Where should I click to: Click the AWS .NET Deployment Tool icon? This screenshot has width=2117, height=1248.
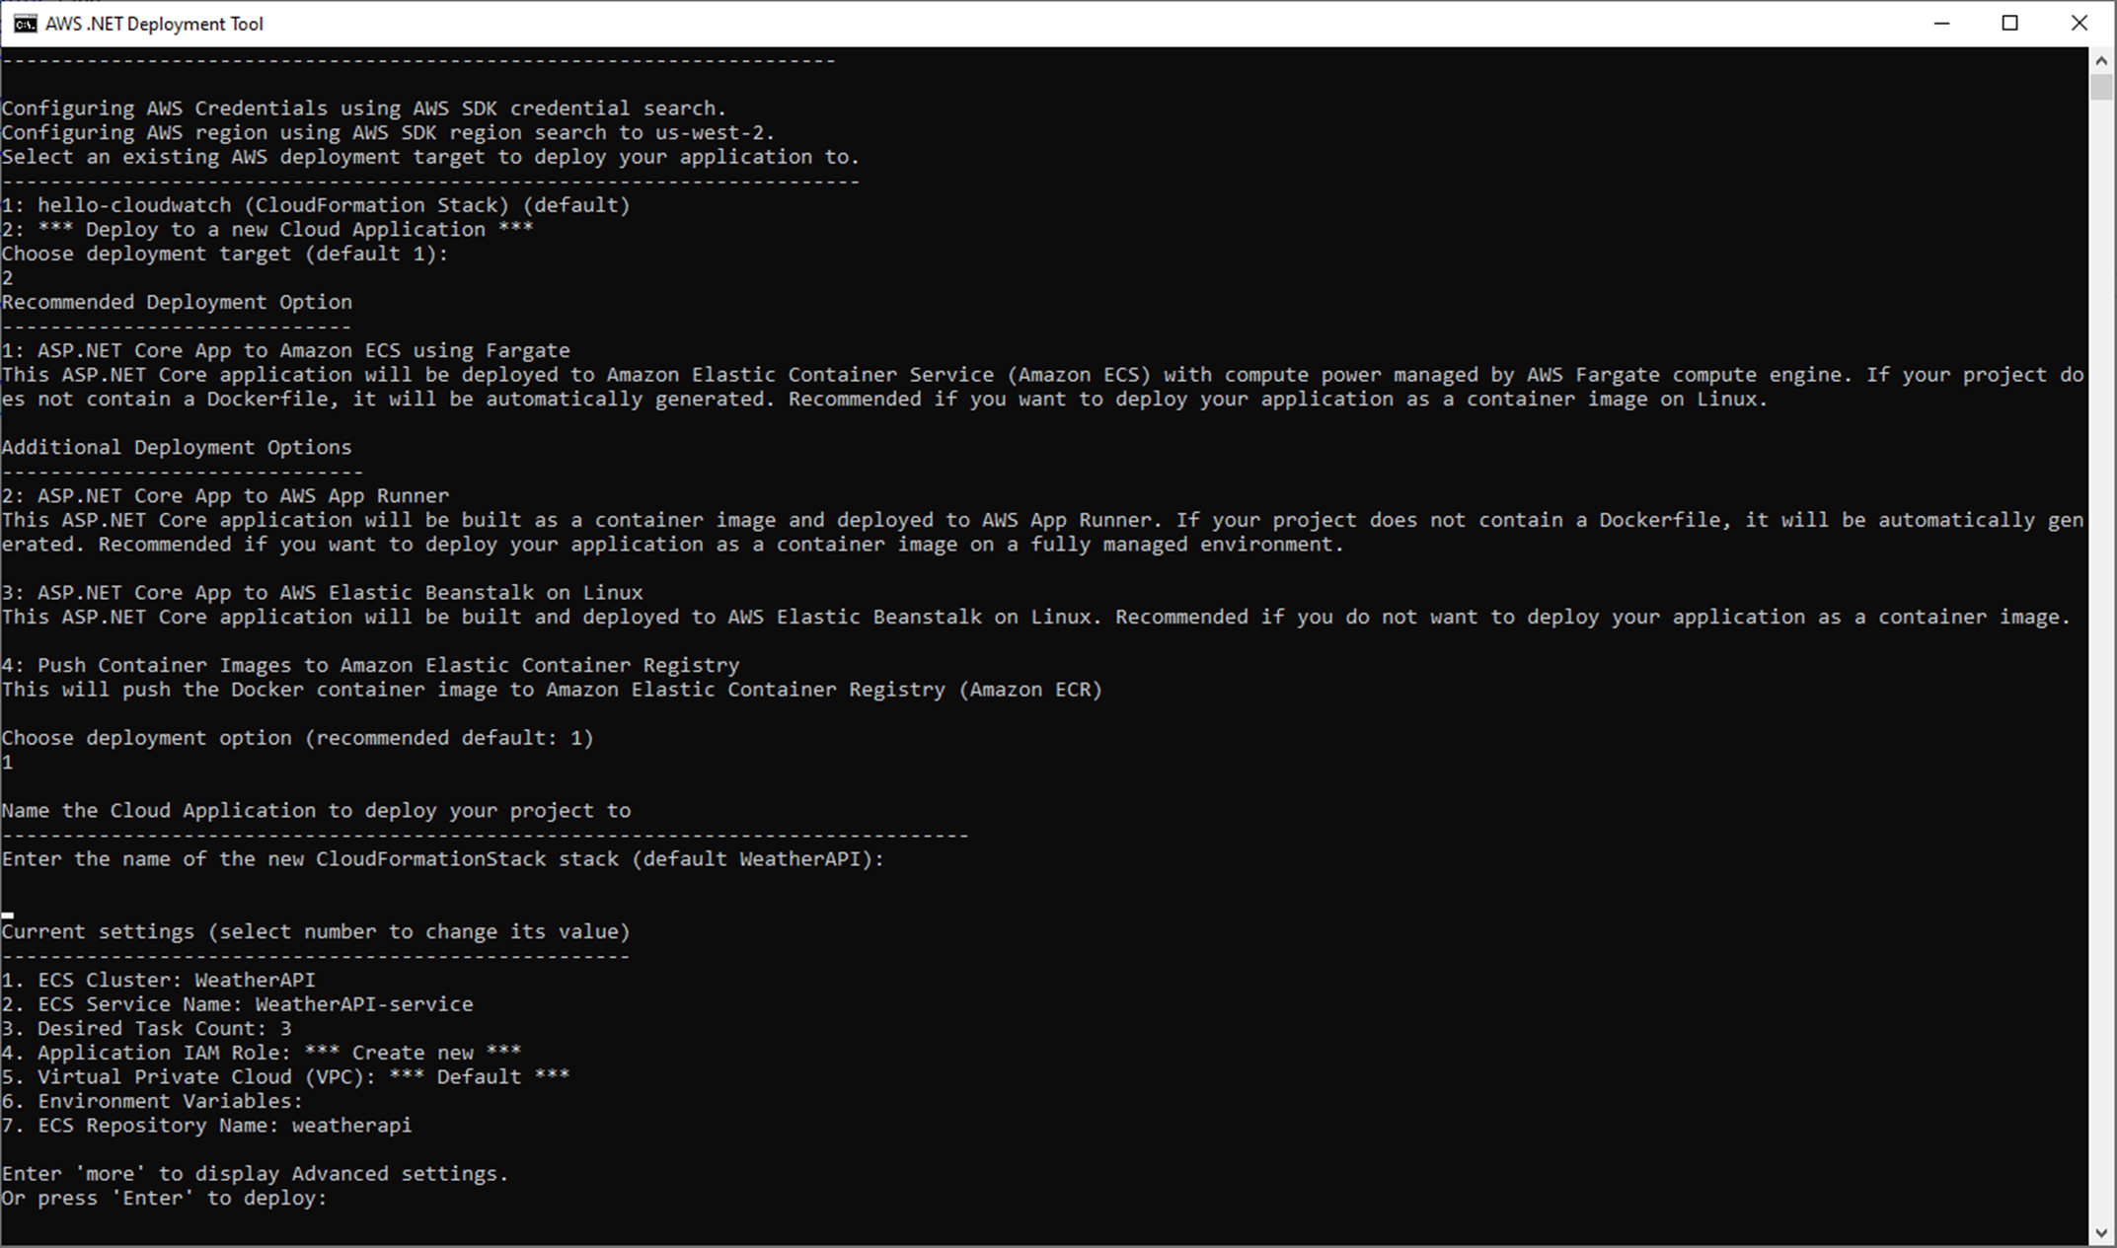click(20, 21)
